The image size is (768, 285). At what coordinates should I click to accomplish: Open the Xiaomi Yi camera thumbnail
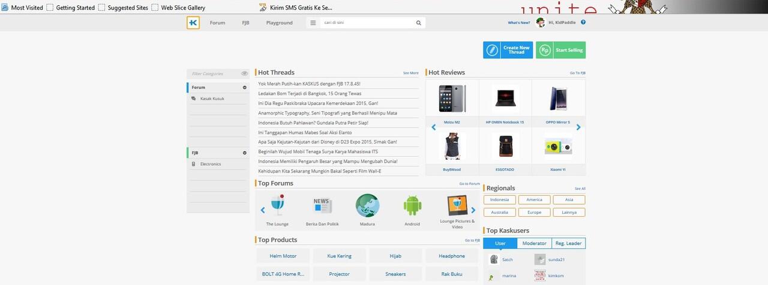click(558, 147)
